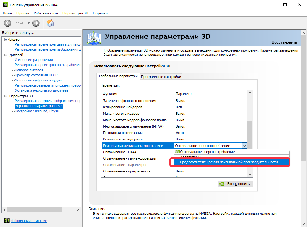
Task: Open Просмотр состояния HDCP task
Action: pyautogui.click(x=36, y=75)
